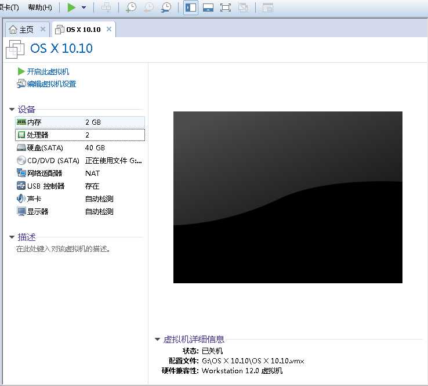Collapse the 虚拟机详细信息 section
The height and width of the screenshot is (386, 428).
tap(157, 340)
